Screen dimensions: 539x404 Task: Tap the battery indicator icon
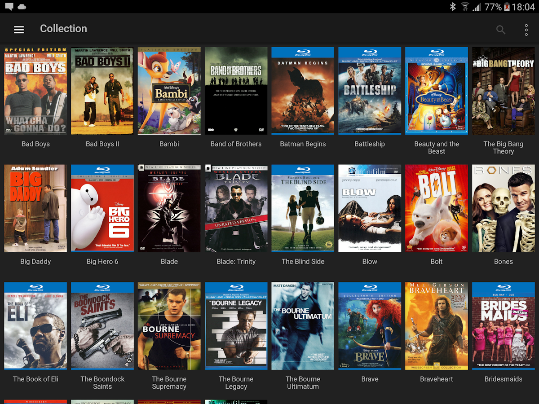click(x=507, y=7)
